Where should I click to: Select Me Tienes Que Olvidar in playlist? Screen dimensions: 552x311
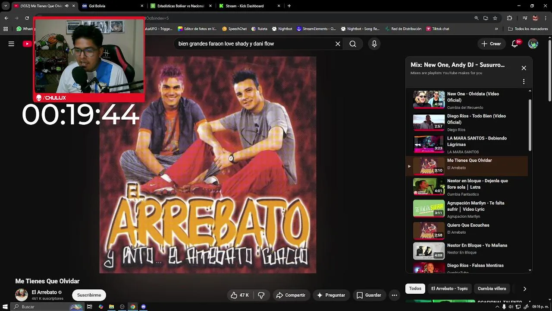tap(467, 166)
